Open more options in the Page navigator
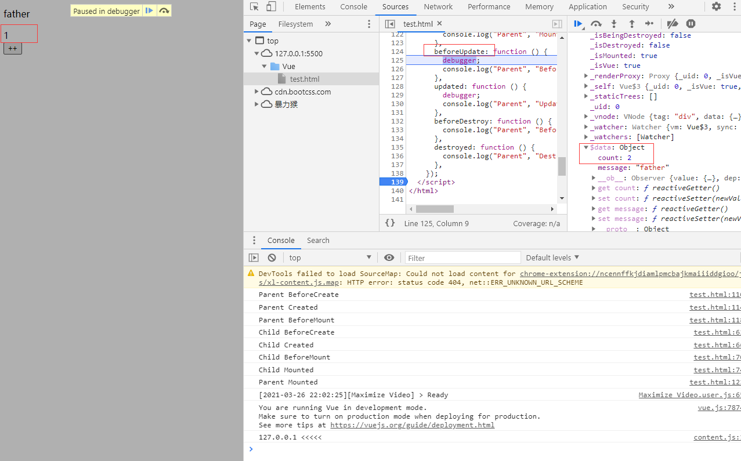Screen dimensions: 741x461 pos(369,24)
